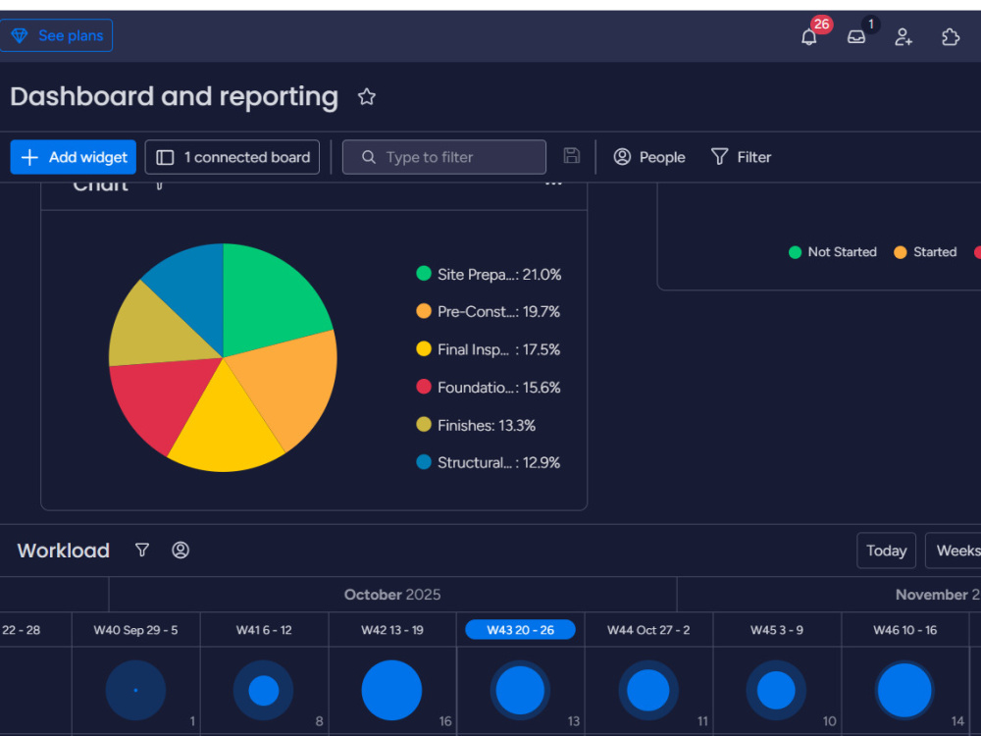The width and height of the screenshot is (981, 736).
Task: Click the Workload widget title
Action: 63,551
